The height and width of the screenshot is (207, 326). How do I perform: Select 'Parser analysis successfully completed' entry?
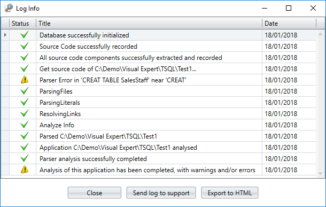tap(93, 159)
